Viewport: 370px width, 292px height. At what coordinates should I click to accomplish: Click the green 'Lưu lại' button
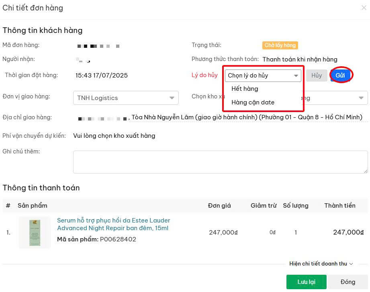[x=306, y=282]
